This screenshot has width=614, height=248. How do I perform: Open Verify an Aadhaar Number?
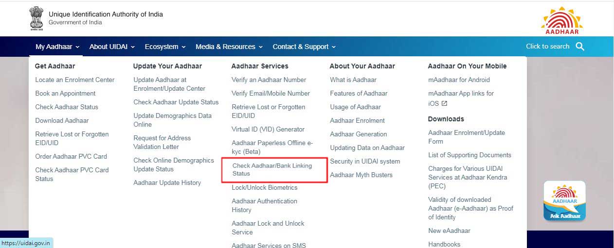click(269, 80)
